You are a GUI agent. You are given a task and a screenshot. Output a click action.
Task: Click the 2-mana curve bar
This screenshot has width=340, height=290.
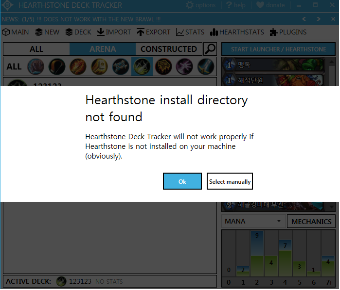[257, 254]
